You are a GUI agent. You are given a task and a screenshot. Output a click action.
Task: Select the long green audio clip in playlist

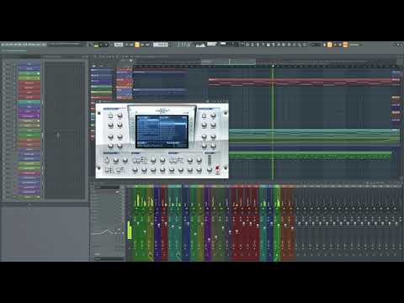310,155
